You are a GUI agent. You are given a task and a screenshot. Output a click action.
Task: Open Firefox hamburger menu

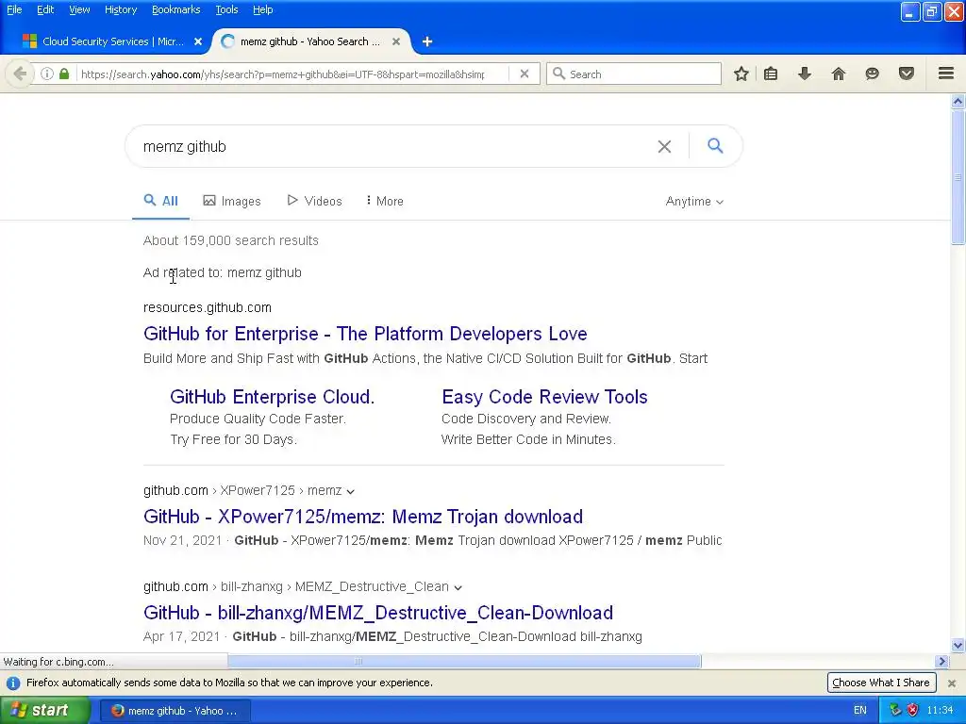click(946, 74)
